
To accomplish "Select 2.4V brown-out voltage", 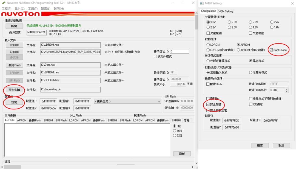I will pos(271,22).
